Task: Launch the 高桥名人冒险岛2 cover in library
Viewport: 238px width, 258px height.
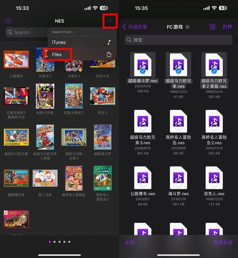Action: (102, 178)
